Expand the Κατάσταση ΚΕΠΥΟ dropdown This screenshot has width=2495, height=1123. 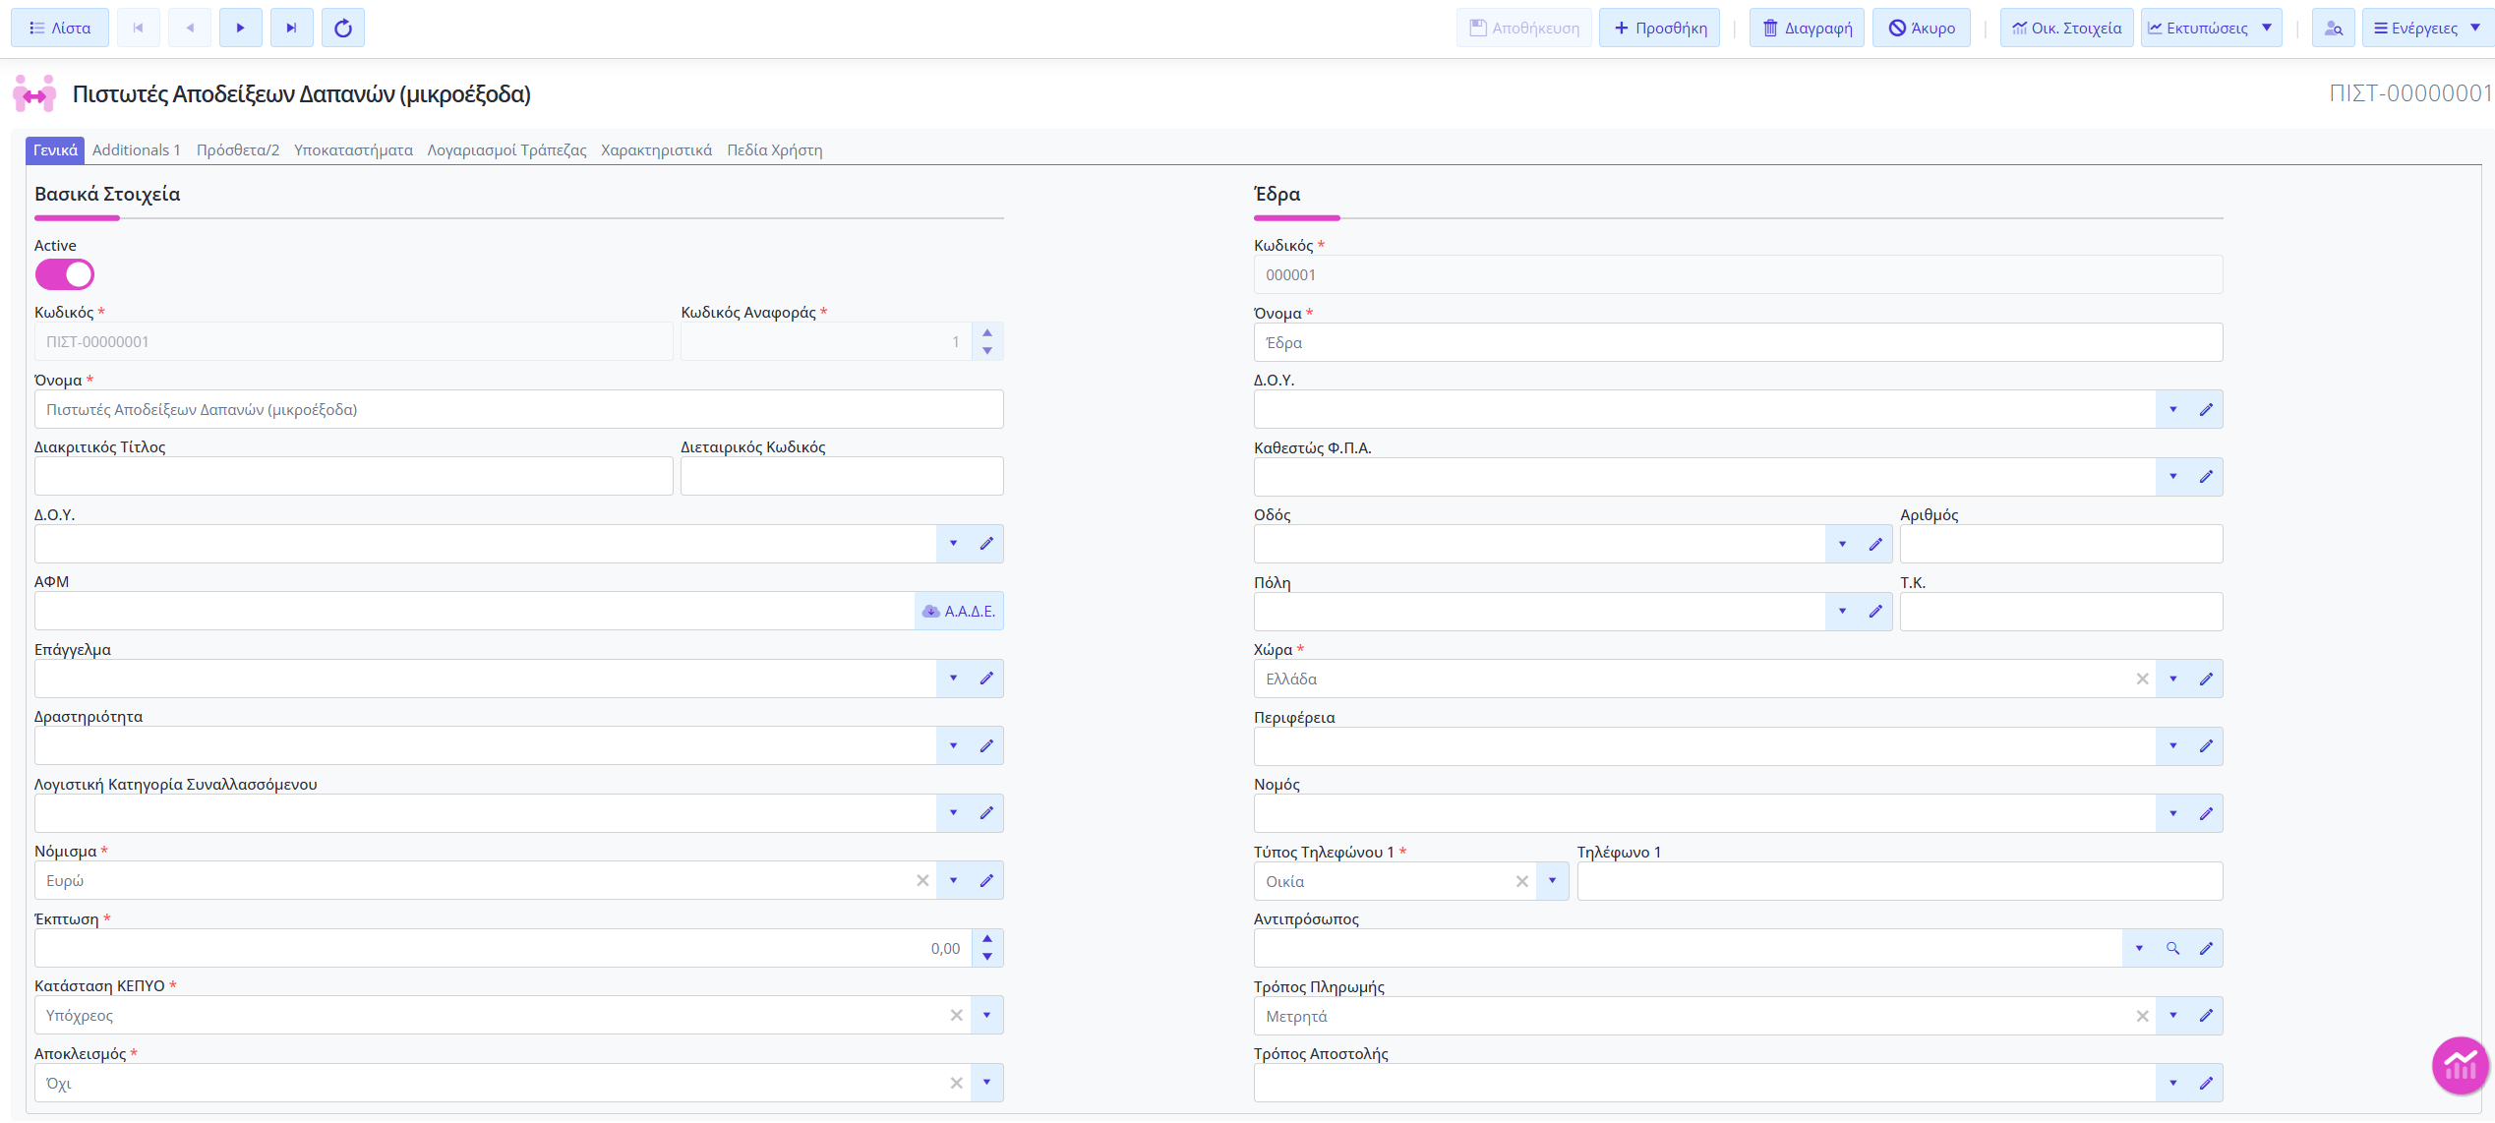click(986, 1015)
